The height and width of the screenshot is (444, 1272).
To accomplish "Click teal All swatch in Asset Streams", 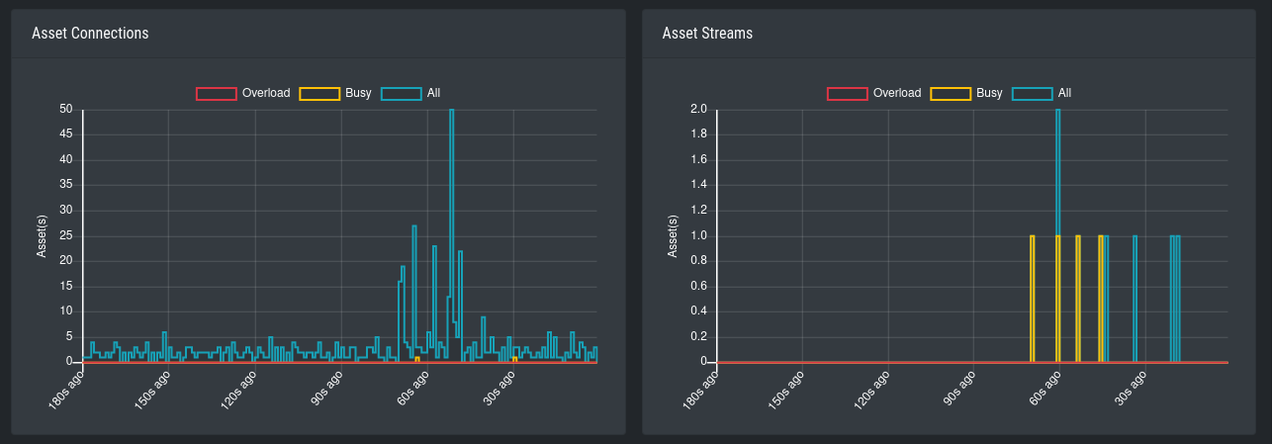I will pos(1034,93).
